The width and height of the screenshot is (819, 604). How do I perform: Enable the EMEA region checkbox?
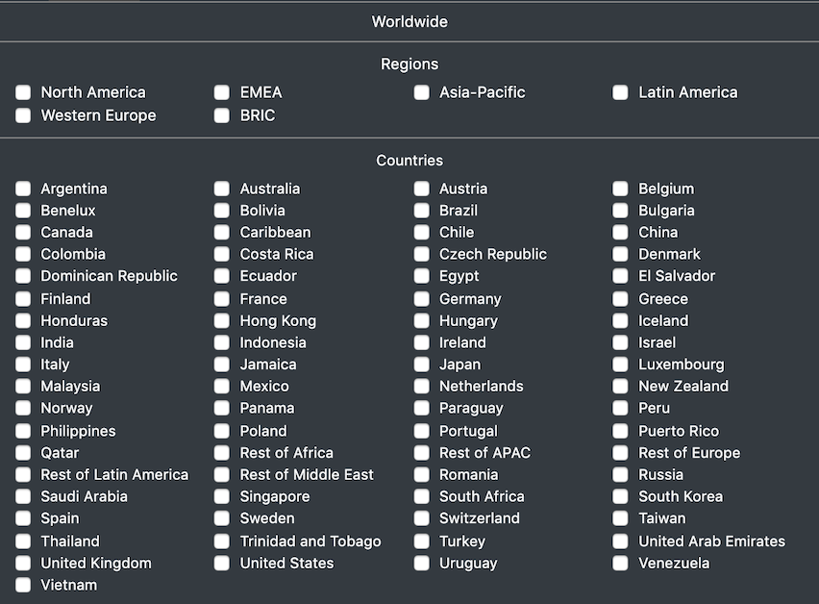[x=222, y=92]
